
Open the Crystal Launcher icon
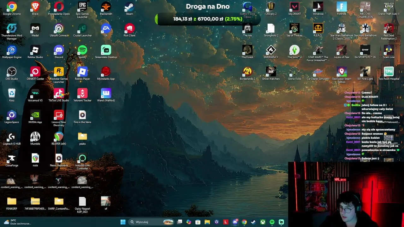82,30
